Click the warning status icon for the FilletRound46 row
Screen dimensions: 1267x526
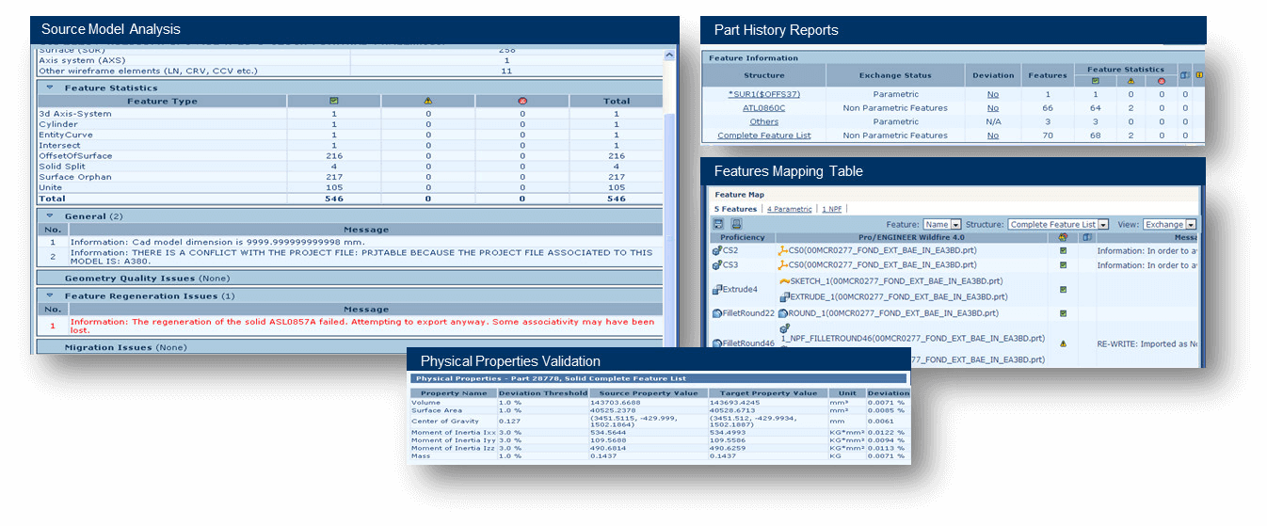coord(1063,343)
